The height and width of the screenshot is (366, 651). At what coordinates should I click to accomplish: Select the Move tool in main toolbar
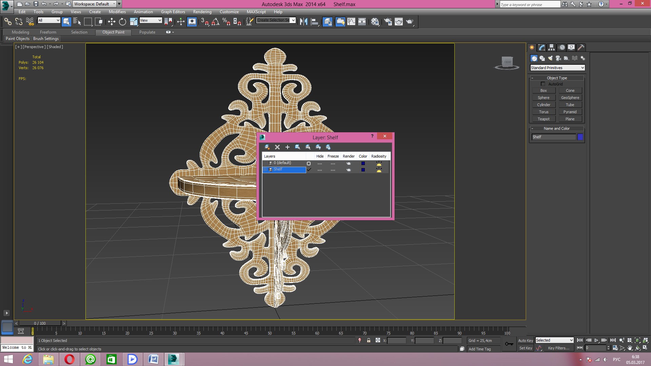coord(112,22)
